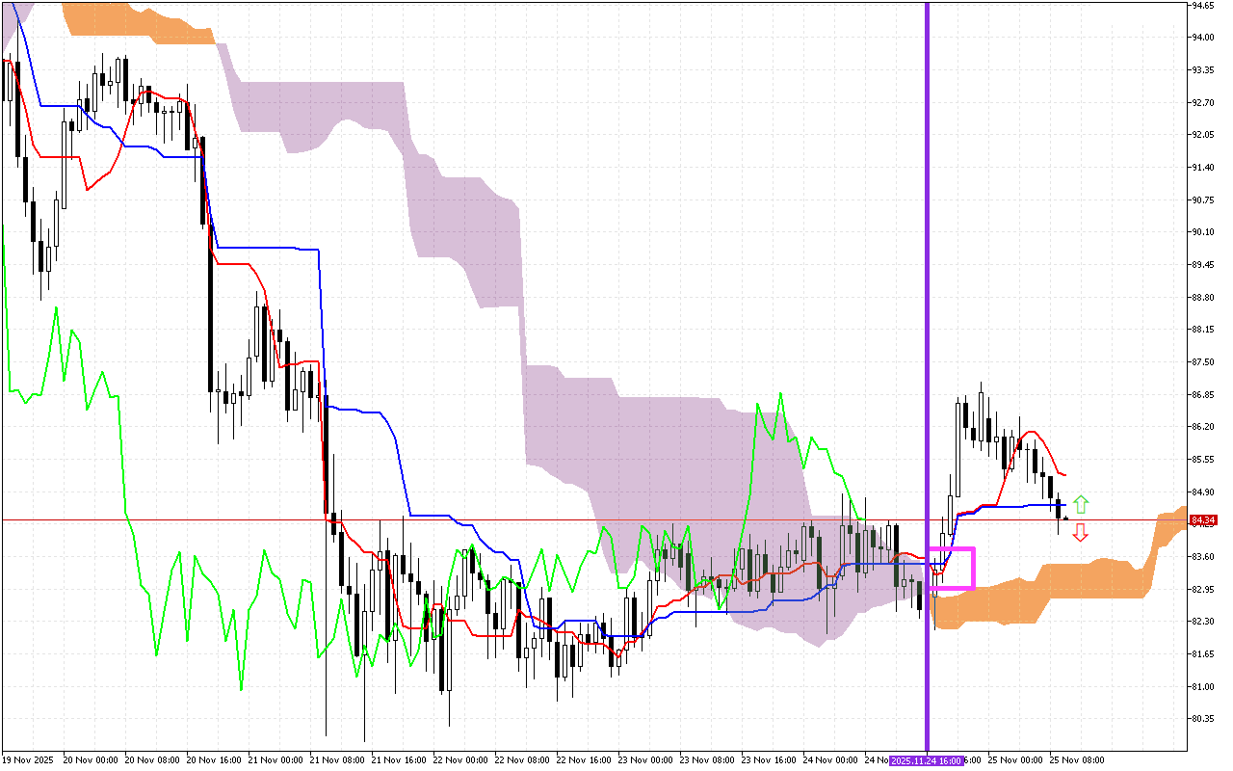
Task: Click the 22 Nov 16:00 time axis label
Action: (x=585, y=760)
